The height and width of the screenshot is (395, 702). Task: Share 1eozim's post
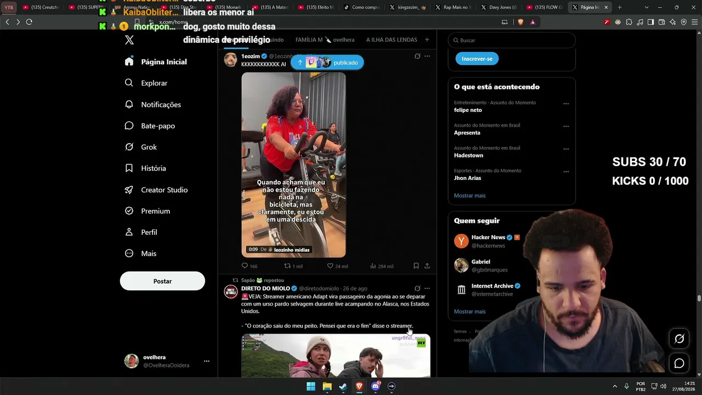click(427, 266)
